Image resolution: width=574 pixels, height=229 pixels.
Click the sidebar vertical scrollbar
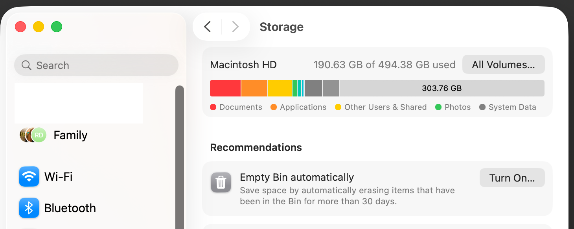click(x=180, y=157)
